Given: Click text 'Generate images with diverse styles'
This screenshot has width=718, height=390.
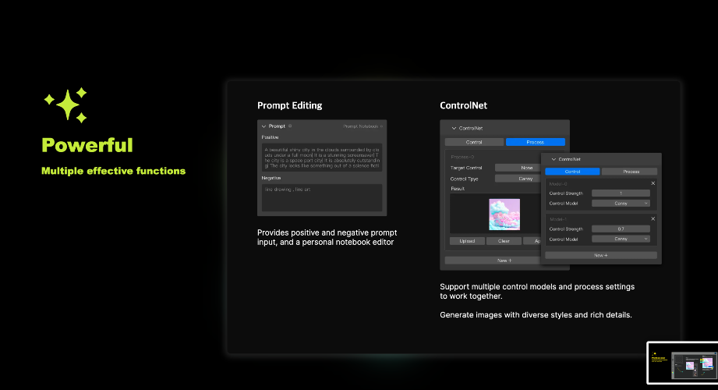Looking at the screenshot, I should pos(506,315).
